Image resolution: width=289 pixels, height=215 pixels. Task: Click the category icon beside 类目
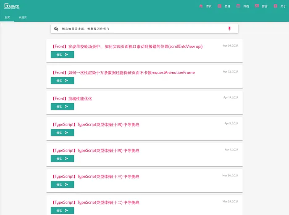click(220, 6)
